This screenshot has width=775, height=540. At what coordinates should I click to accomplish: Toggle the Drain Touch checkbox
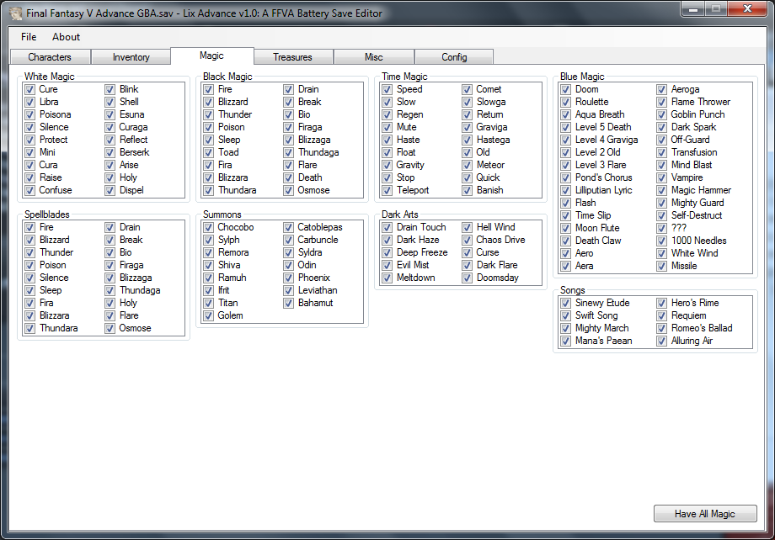[387, 227]
